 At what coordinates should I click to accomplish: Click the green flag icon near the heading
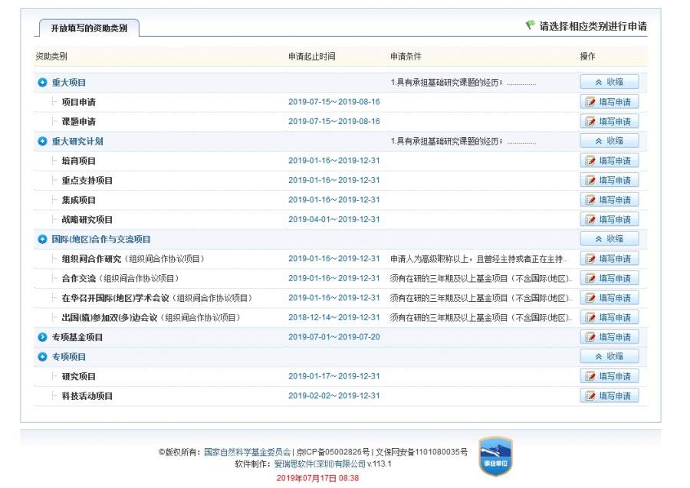coord(530,25)
